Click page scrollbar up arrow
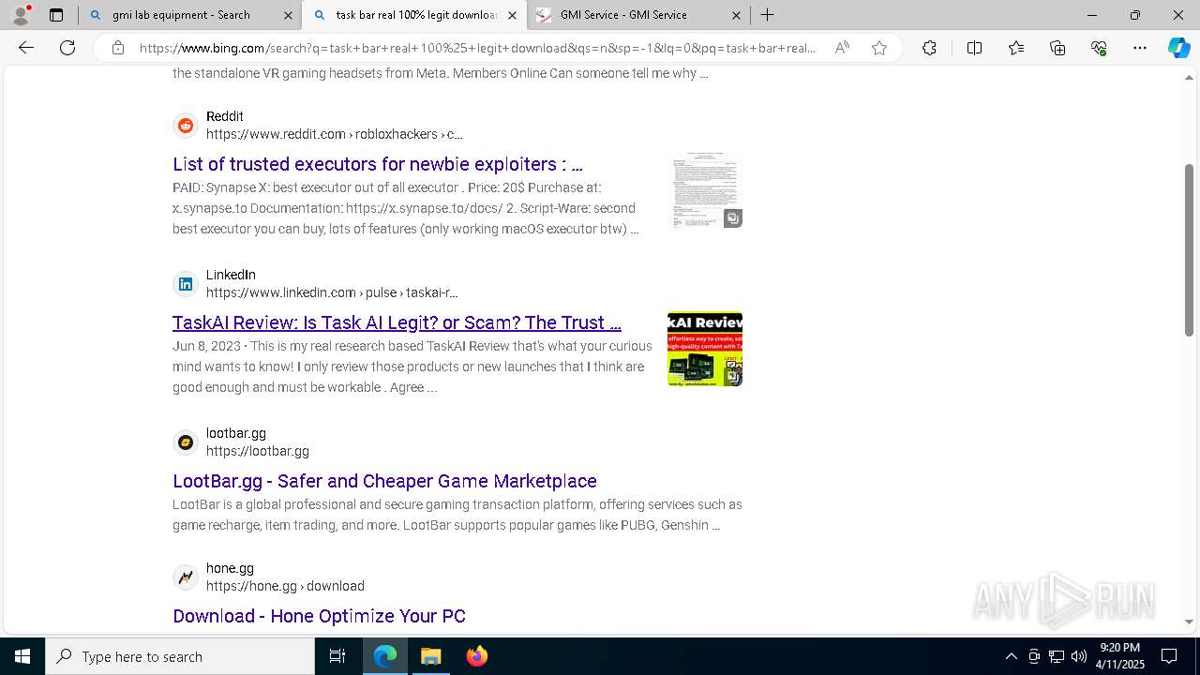Viewport: 1200px width, 675px height. [x=1189, y=79]
